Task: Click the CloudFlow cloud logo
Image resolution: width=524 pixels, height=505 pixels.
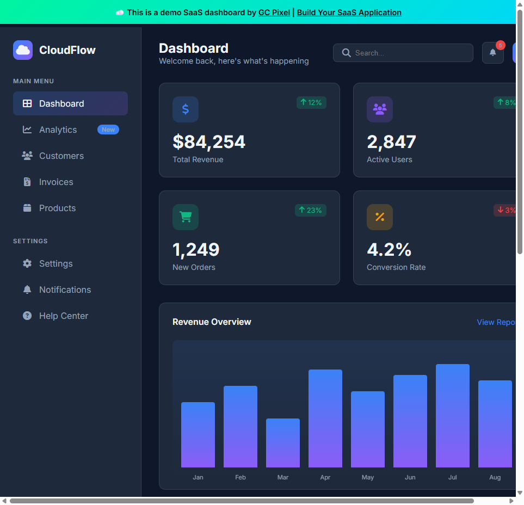Action: pyautogui.click(x=22, y=50)
